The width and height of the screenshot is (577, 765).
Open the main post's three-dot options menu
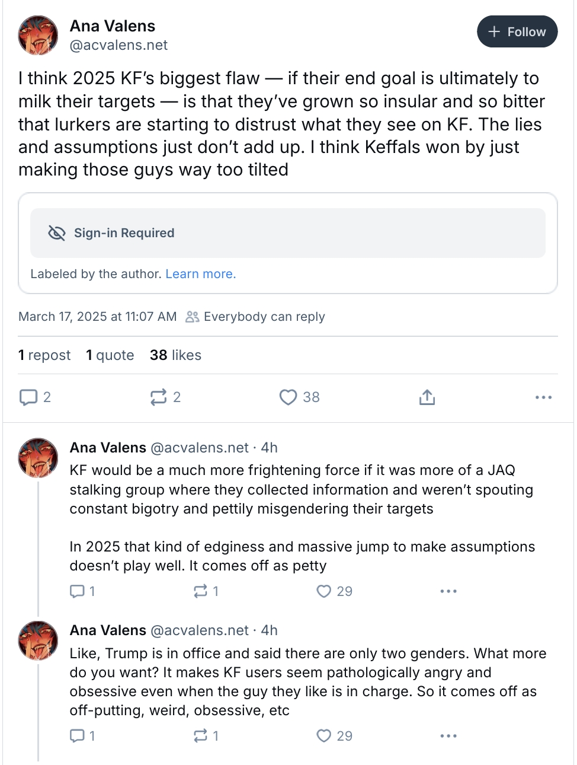tap(543, 397)
